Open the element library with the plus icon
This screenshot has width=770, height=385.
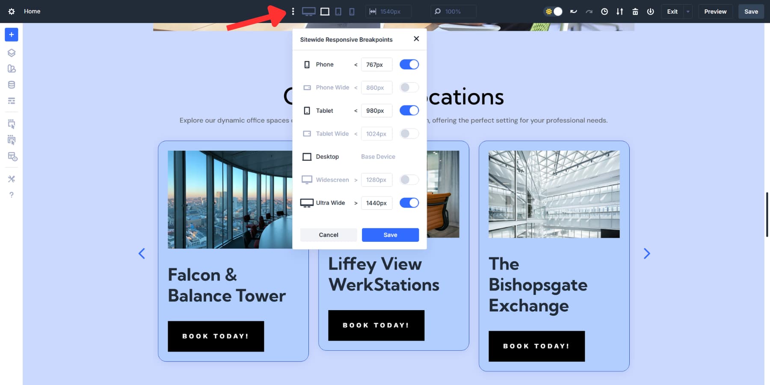click(x=12, y=35)
